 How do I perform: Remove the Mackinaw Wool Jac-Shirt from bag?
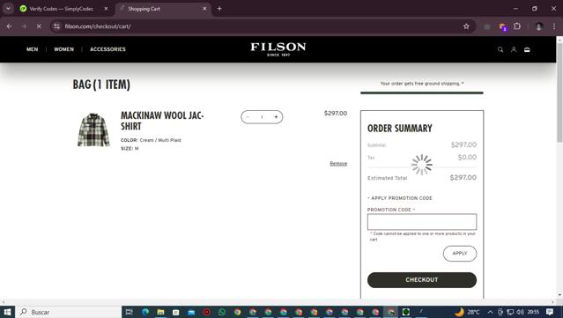click(338, 163)
